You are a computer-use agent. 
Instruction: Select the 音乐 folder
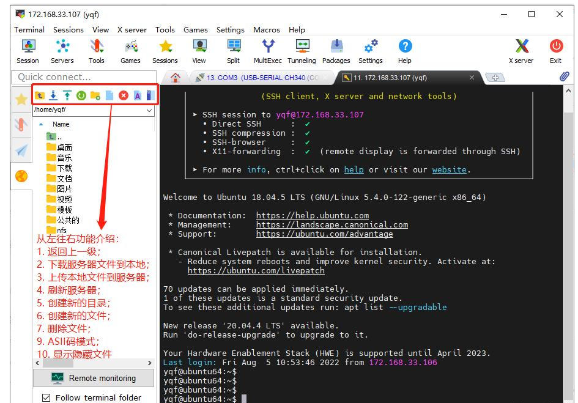click(x=59, y=158)
